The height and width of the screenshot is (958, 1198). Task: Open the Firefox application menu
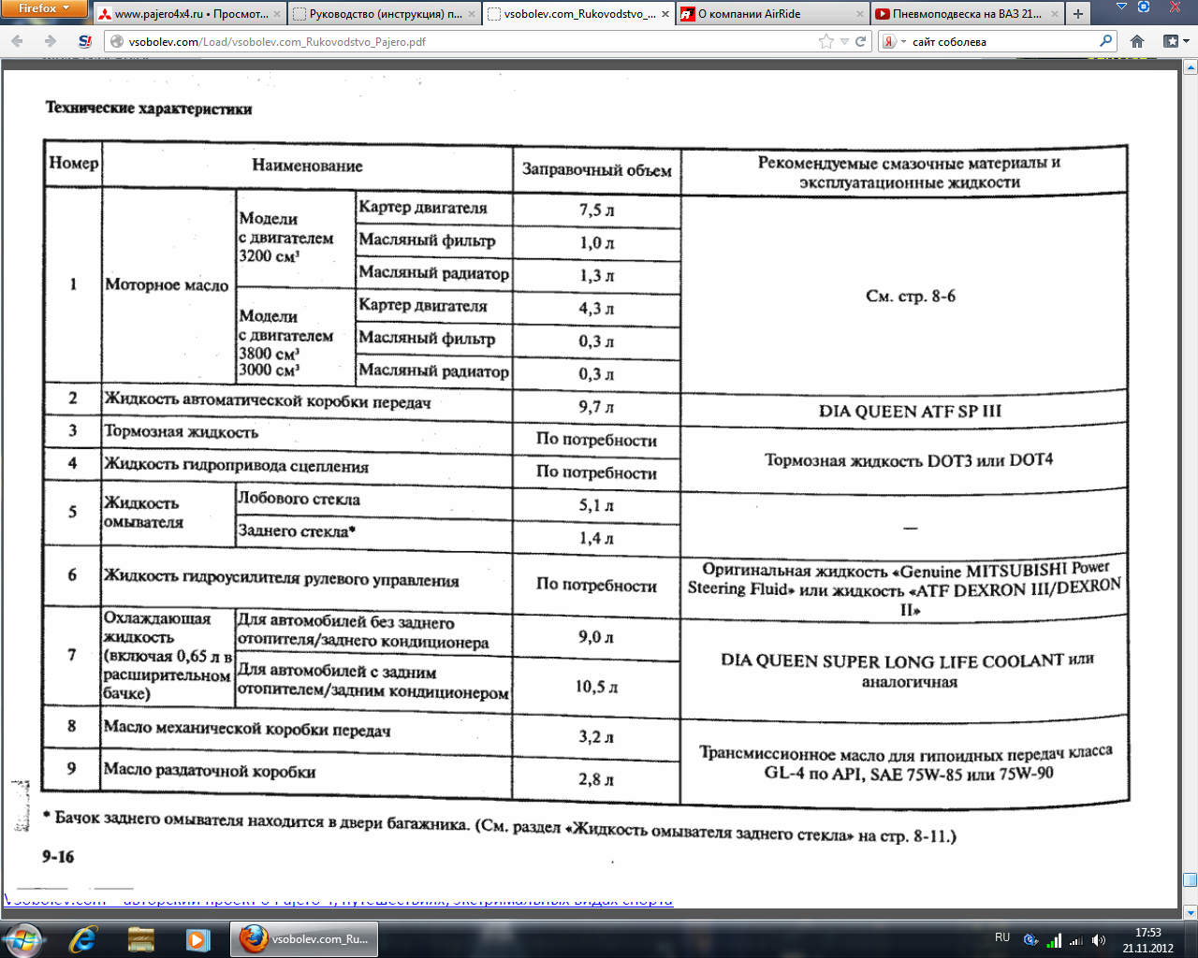tap(44, 8)
